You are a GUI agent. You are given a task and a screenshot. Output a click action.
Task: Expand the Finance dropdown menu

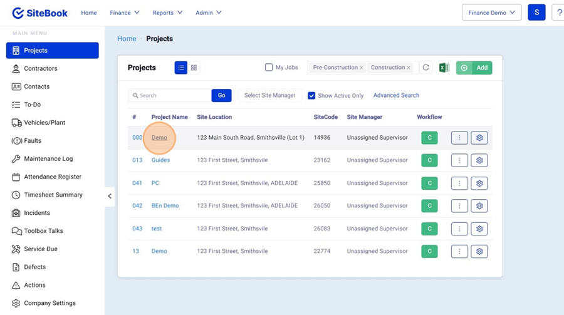pyautogui.click(x=124, y=13)
